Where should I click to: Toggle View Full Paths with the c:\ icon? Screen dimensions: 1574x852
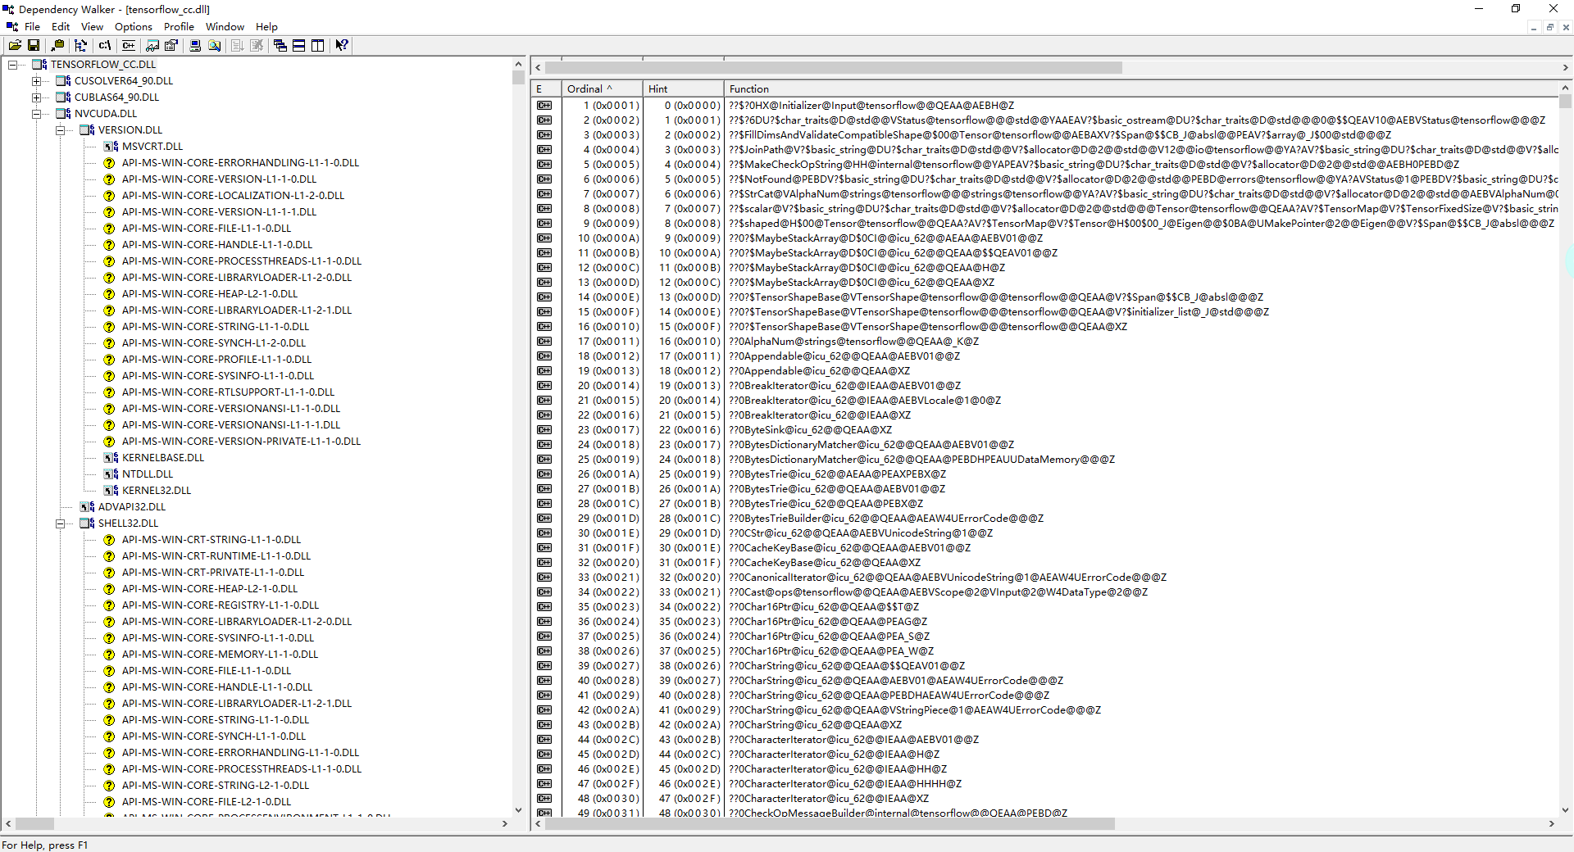pyautogui.click(x=104, y=45)
